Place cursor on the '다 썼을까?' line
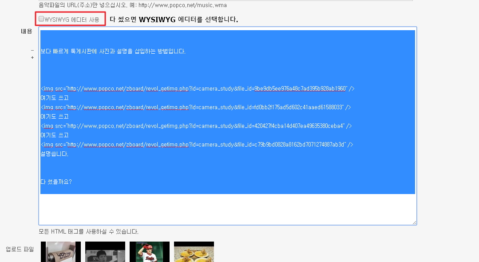 point(56,182)
